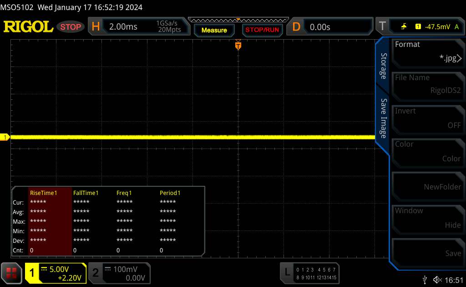Edit the File Name field RigolDS2
Viewport: 466px width, 287px height.
[428, 85]
